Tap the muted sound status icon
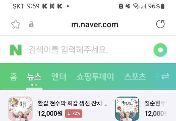Screen dimensions: 176x121 [x=128, y=6]
